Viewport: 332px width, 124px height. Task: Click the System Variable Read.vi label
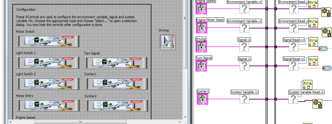(x=306, y=92)
